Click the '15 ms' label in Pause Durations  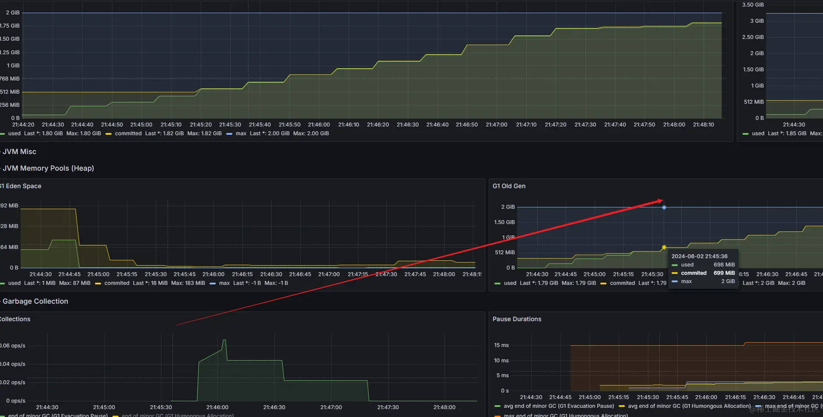(501, 345)
